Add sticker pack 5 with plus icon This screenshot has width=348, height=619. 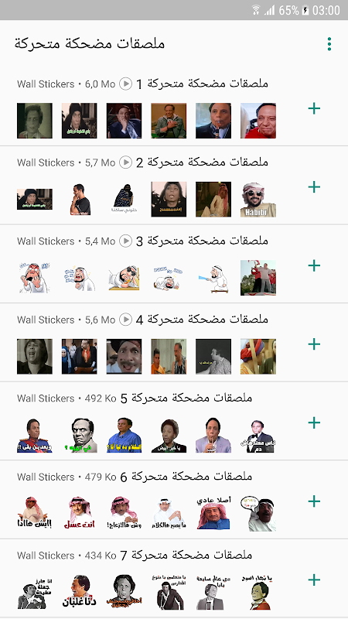coord(314,422)
